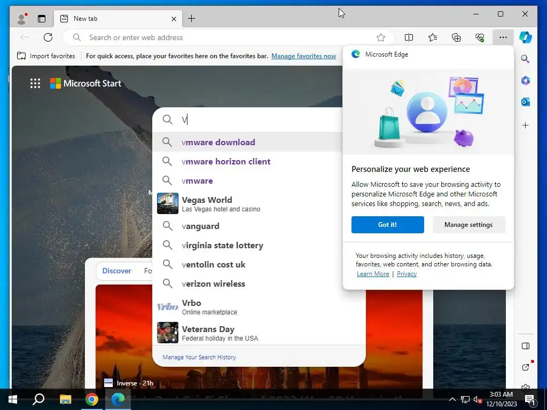Click the sidebar Search icon

coord(526,59)
